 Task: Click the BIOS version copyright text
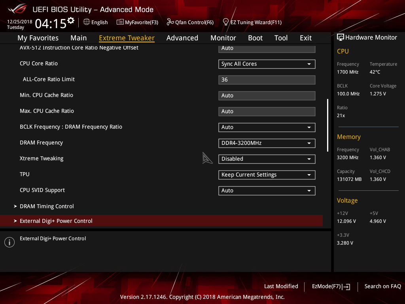click(x=202, y=297)
